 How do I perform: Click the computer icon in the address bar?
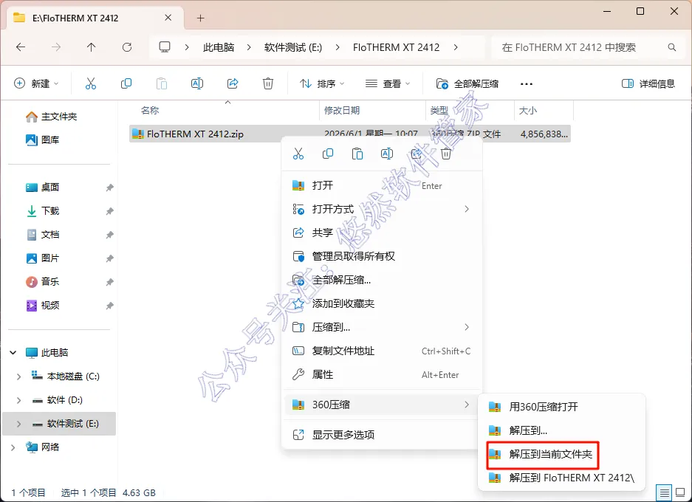tap(165, 47)
